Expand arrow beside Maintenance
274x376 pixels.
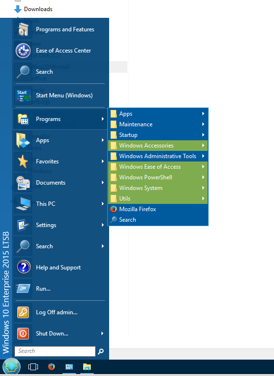point(203,124)
